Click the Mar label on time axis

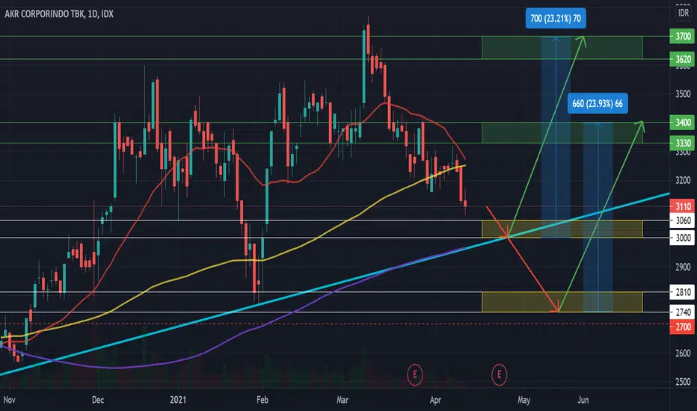point(343,400)
